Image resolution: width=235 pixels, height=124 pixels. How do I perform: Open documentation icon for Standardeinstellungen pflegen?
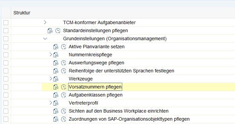click(50, 30)
